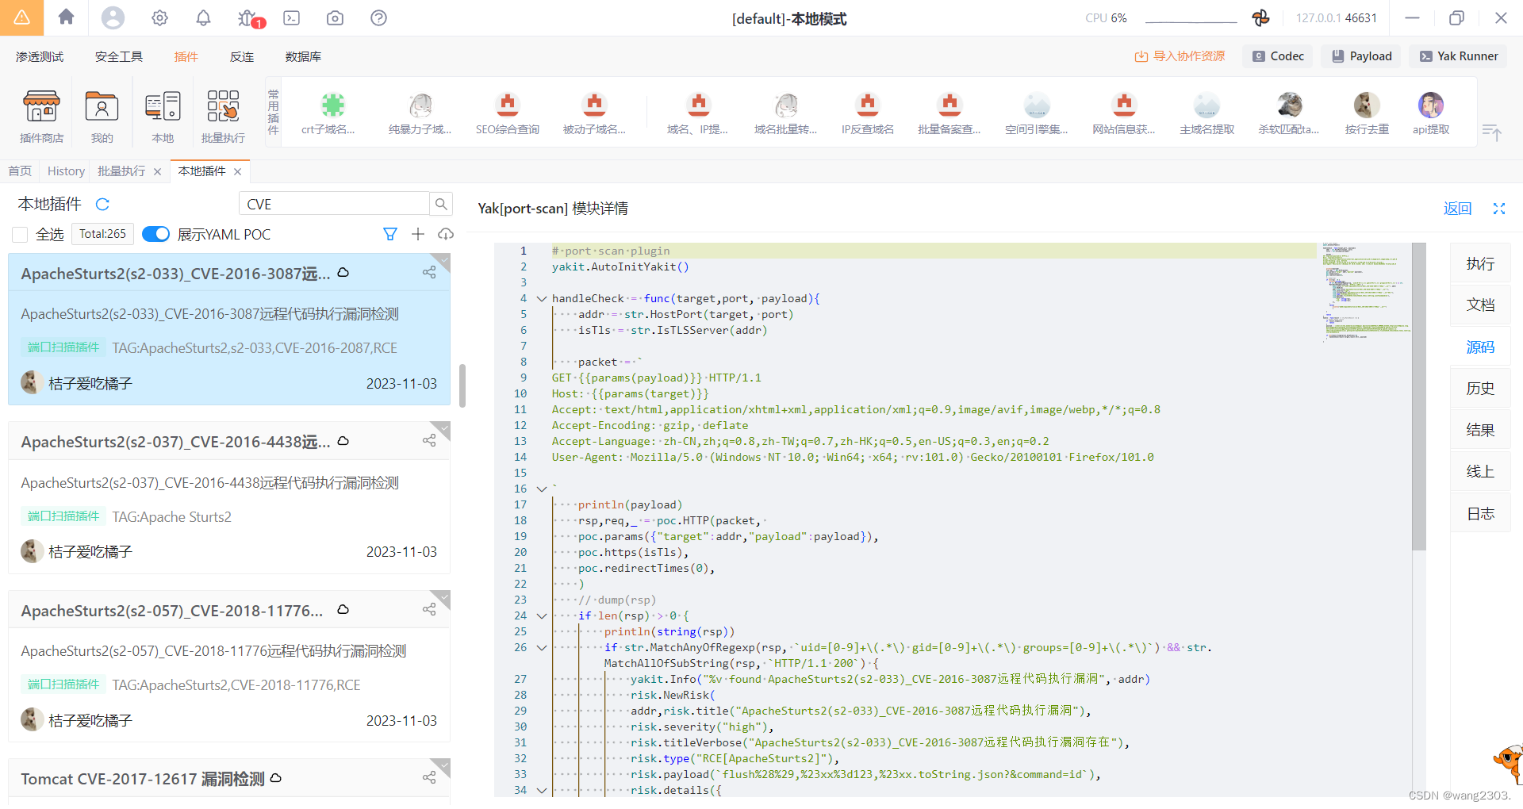The image size is (1523, 809).
Task: Click the cloud upload icon
Action: pyautogui.click(x=446, y=234)
